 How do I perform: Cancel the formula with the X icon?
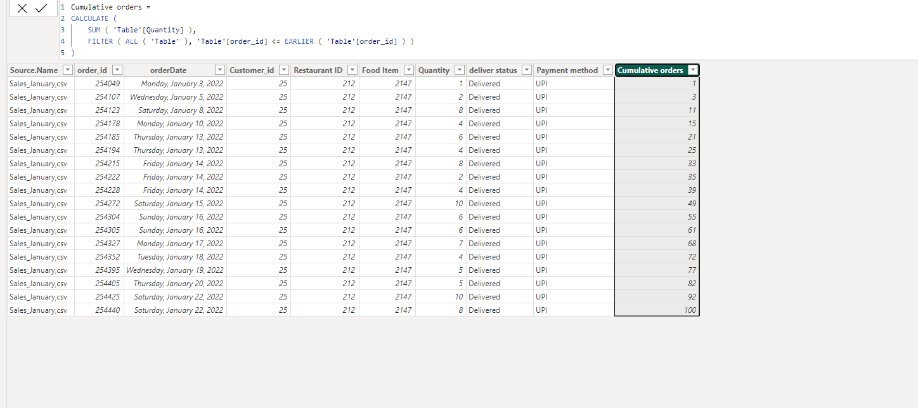[x=22, y=8]
